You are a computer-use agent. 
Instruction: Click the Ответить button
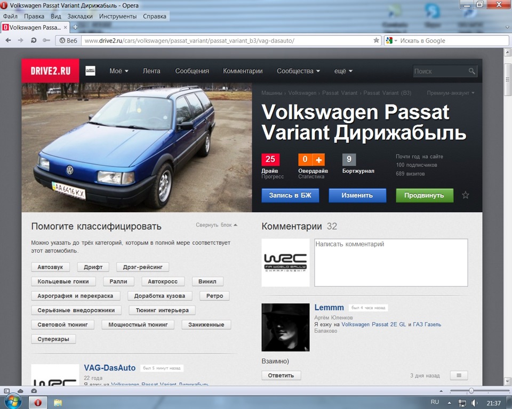point(281,375)
